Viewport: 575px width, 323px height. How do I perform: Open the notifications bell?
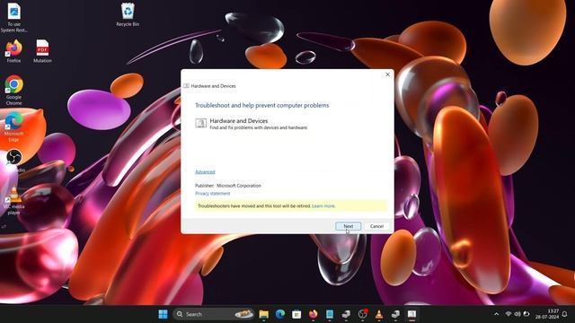point(565,314)
